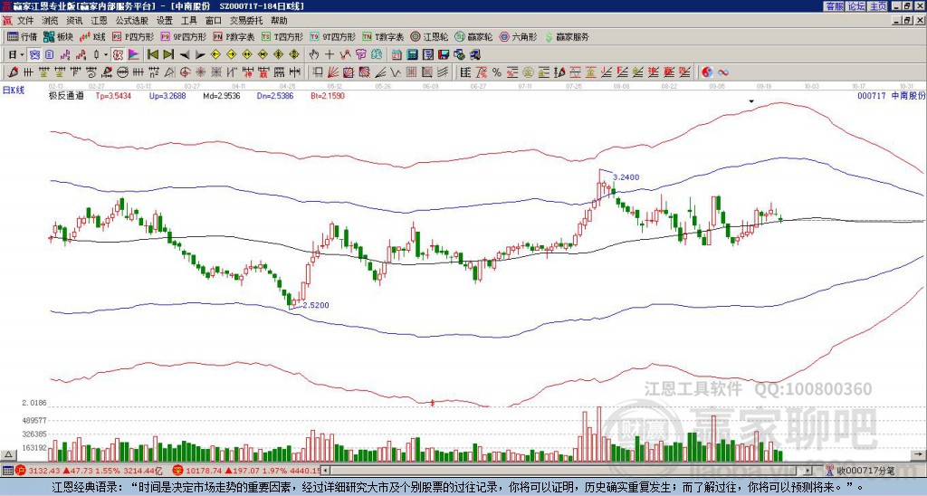
Task: Open the 江恩 menu
Action: click(99, 21)
